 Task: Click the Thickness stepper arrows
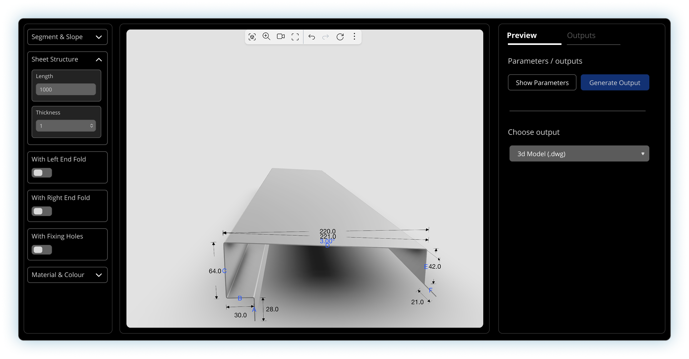point(92,126)
